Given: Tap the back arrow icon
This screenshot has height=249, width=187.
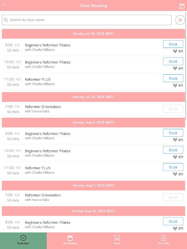Looking at the screenshot, I should tap(4, 5).
